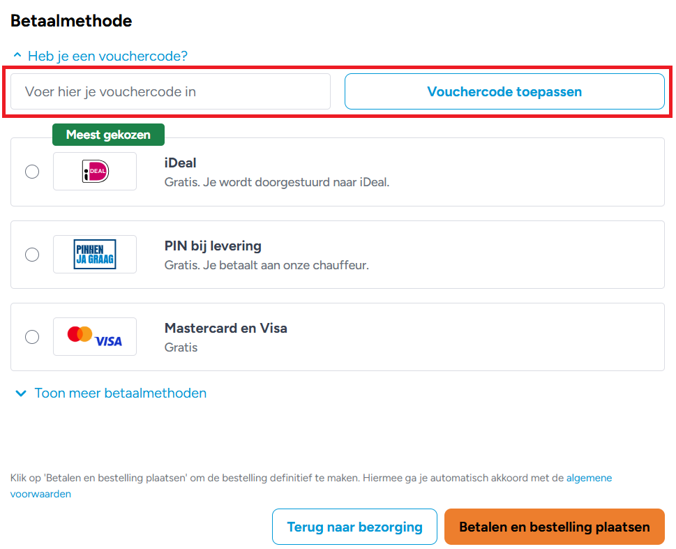Click the Betaalmethode heading

[x=70, y=20]
